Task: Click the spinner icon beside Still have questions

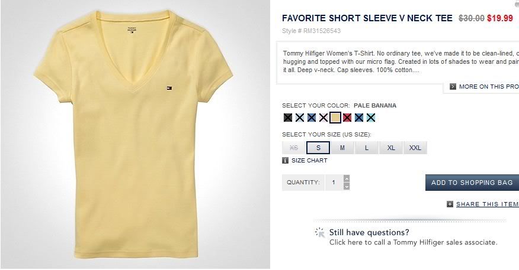Action: (320, 233)
